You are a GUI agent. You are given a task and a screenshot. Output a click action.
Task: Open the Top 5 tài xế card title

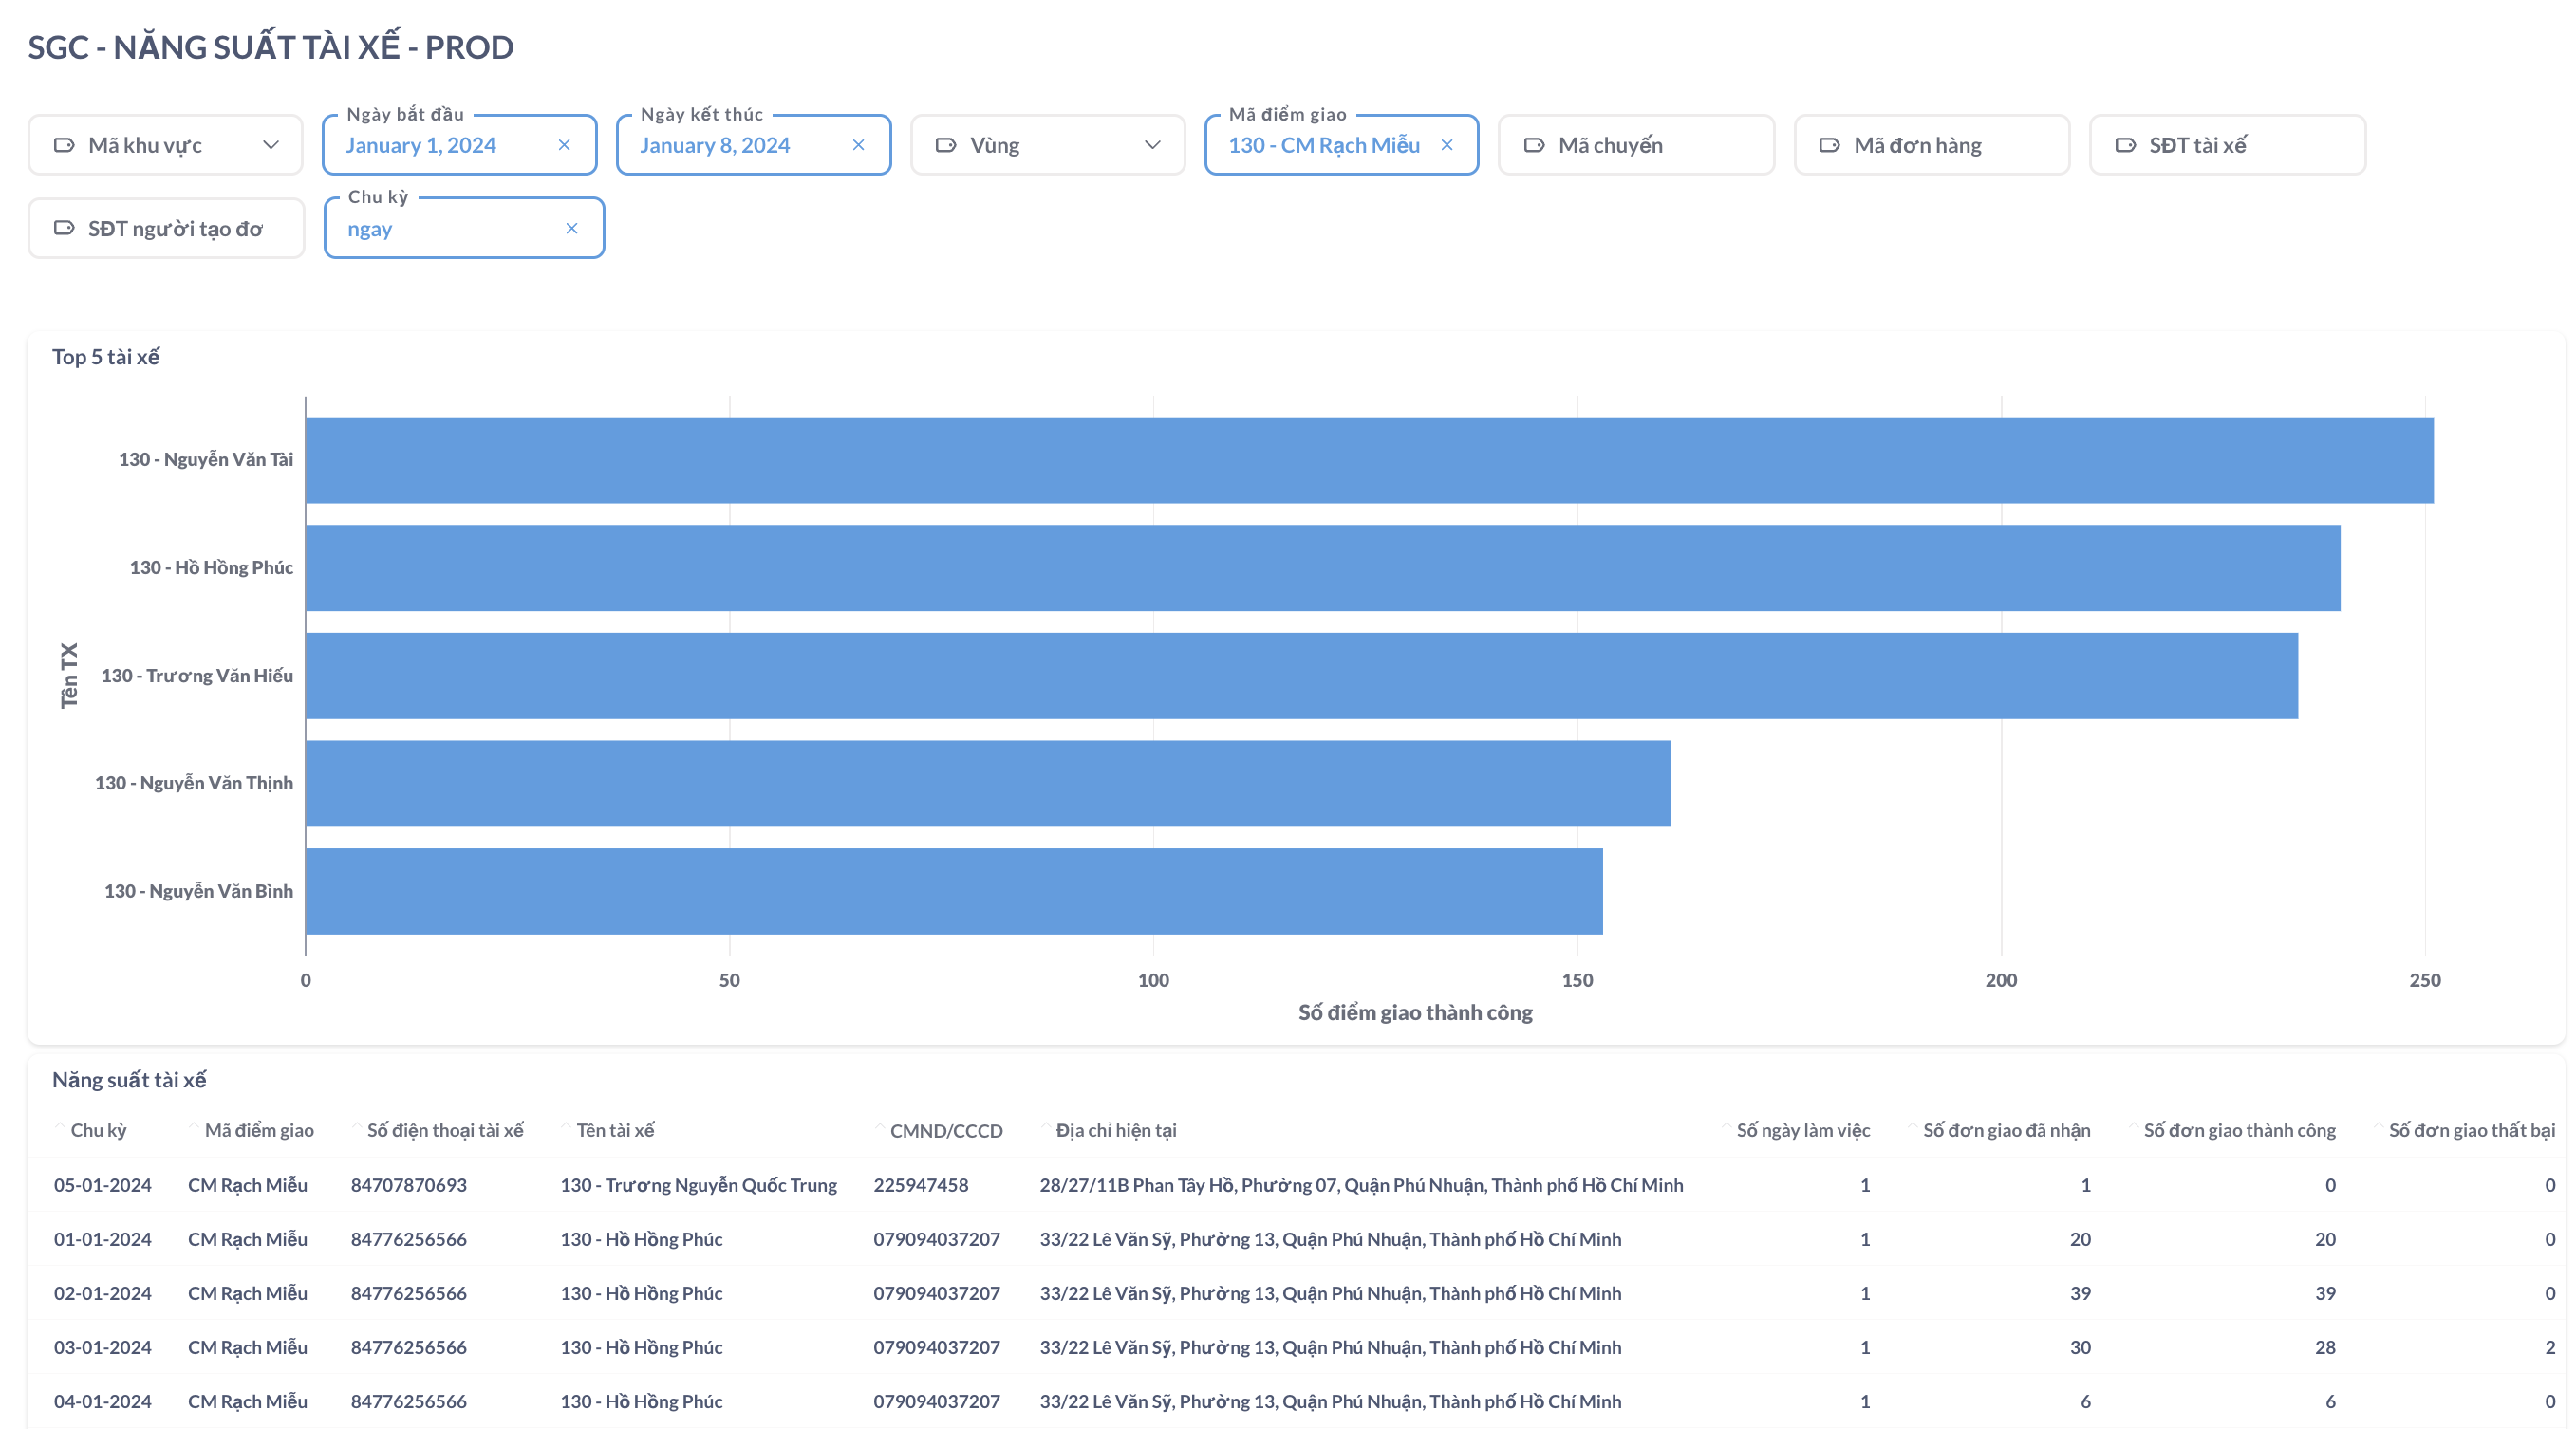(106, 357)
